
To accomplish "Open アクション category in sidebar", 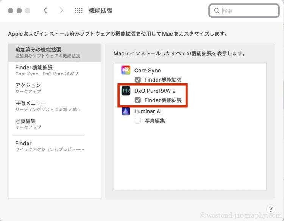I will click(x=55, y=88).
